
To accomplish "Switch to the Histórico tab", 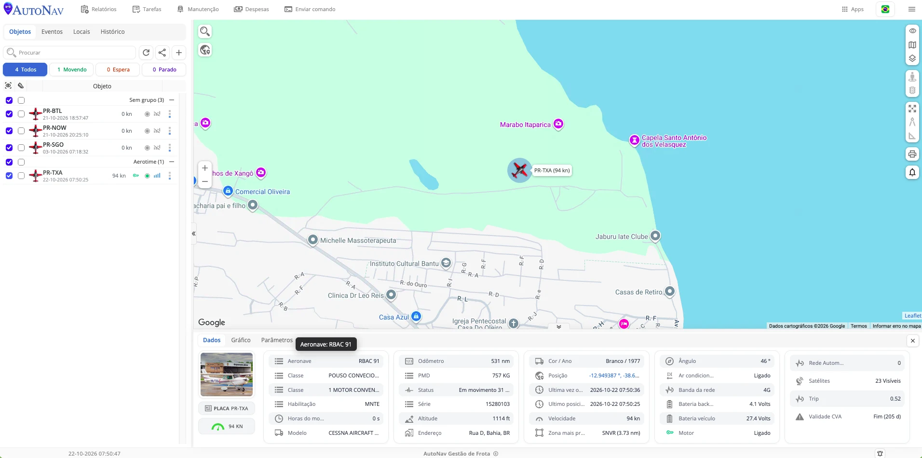I will coord(112,32).
